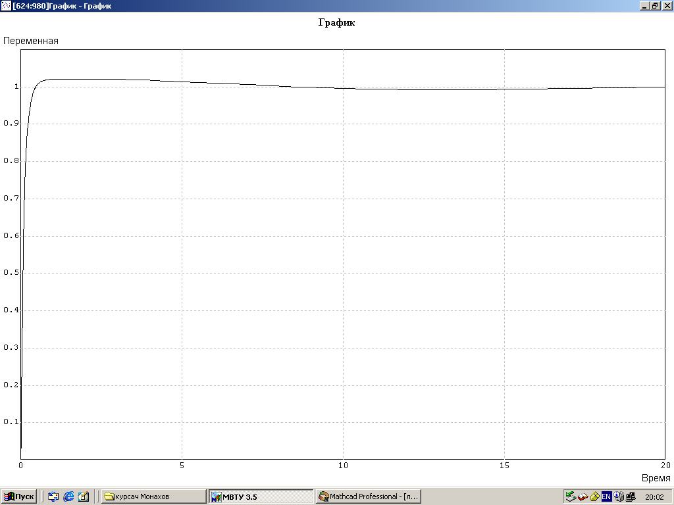Click the blue globe tray icon
This screenshot has height=505, width=674.
coord(619,497)
